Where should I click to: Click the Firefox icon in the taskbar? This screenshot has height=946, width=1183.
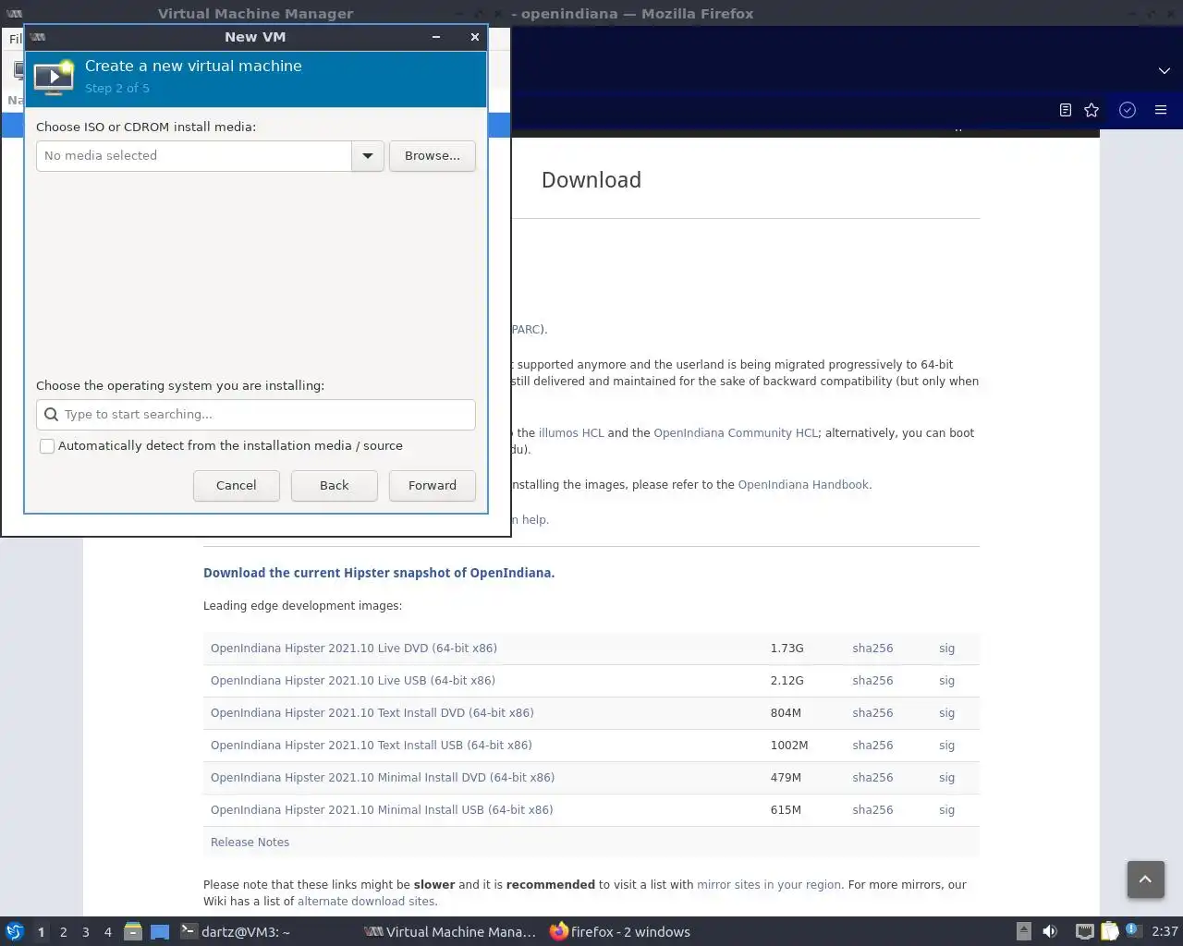click(558, 931)
